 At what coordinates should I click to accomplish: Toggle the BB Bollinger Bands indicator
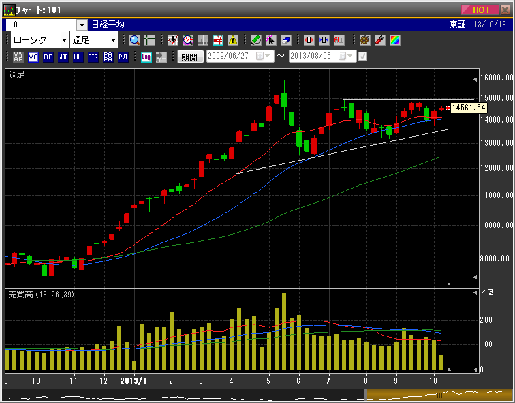click(48, 57)
